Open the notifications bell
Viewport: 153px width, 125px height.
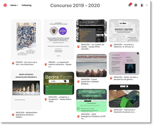click(130, 5)
